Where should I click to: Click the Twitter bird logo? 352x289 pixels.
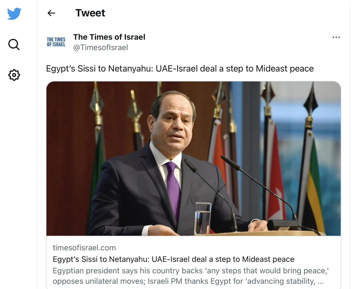point(14,14)
